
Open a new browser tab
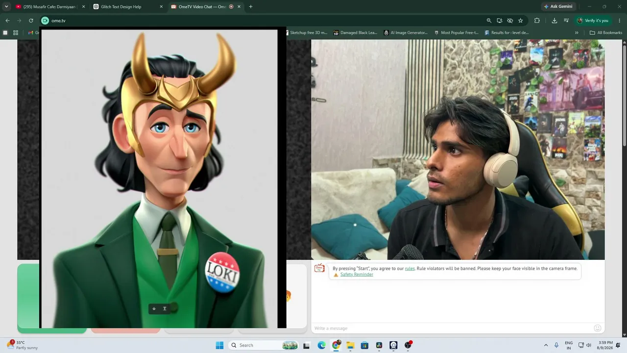coord(251,7)
